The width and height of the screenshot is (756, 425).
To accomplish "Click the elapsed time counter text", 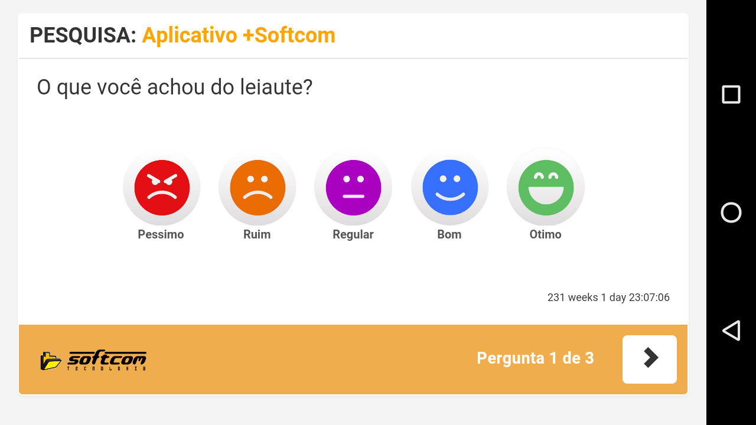I will (x=608, y=297).
